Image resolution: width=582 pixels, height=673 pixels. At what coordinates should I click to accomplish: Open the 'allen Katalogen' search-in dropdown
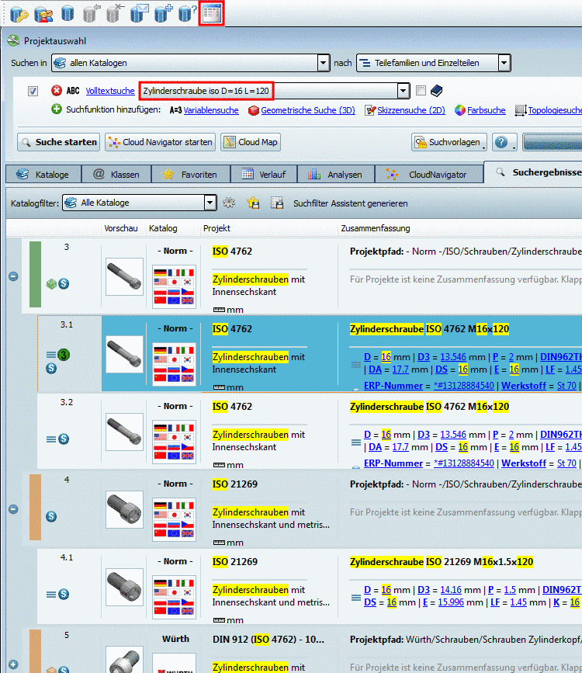click(324, 63)
